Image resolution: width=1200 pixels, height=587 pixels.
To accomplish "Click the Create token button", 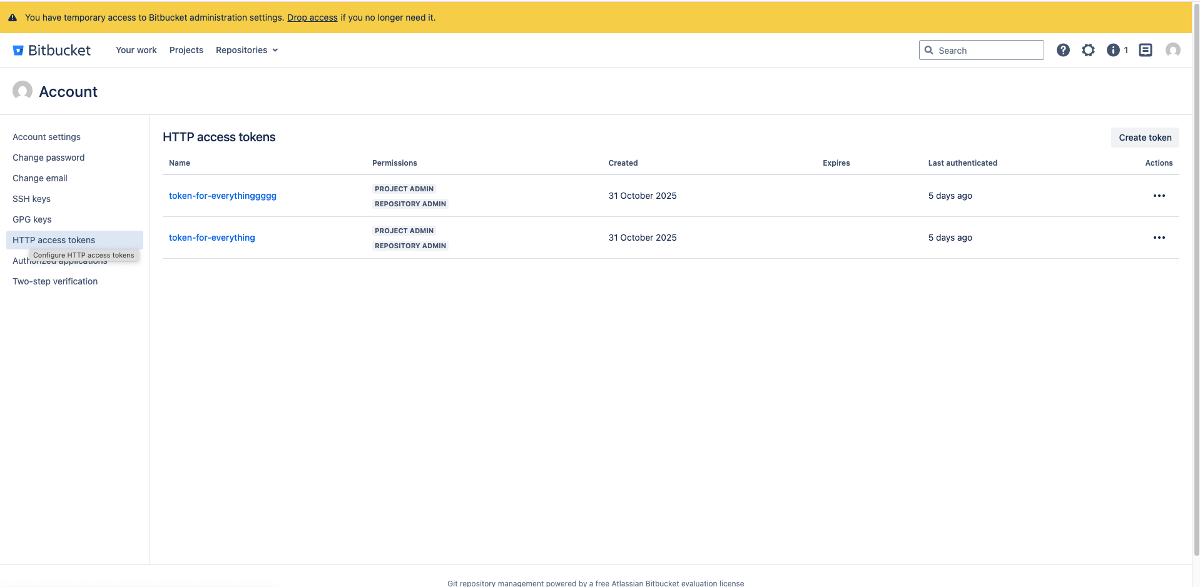I will pos(1145,138).
